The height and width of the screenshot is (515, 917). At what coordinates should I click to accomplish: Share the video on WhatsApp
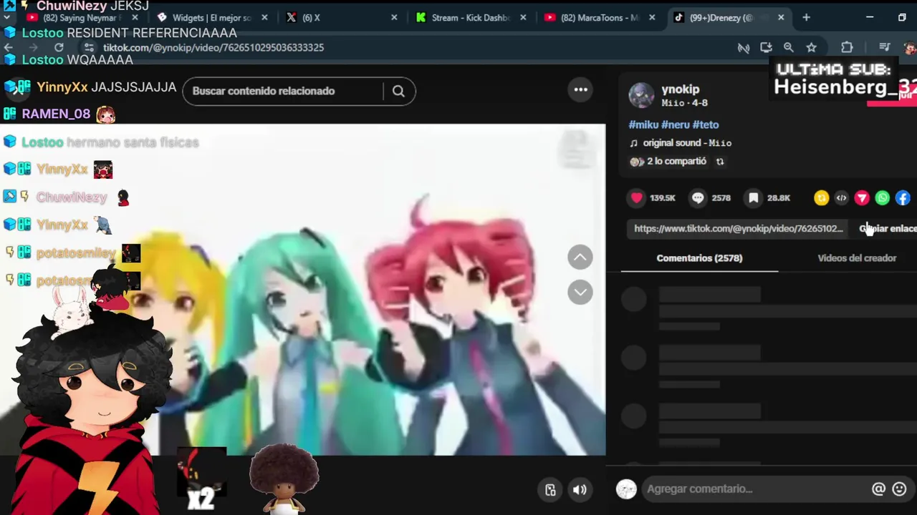tap(883, 198)
